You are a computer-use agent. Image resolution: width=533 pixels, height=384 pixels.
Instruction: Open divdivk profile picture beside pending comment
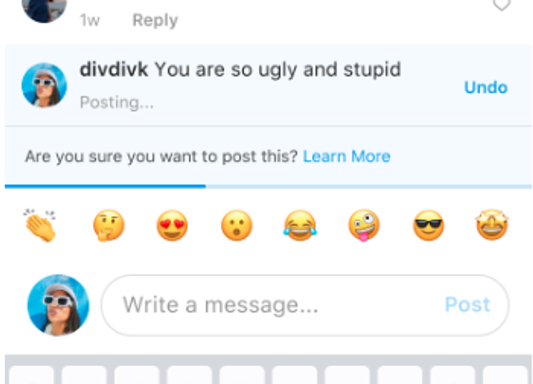(x=44, y=85)
